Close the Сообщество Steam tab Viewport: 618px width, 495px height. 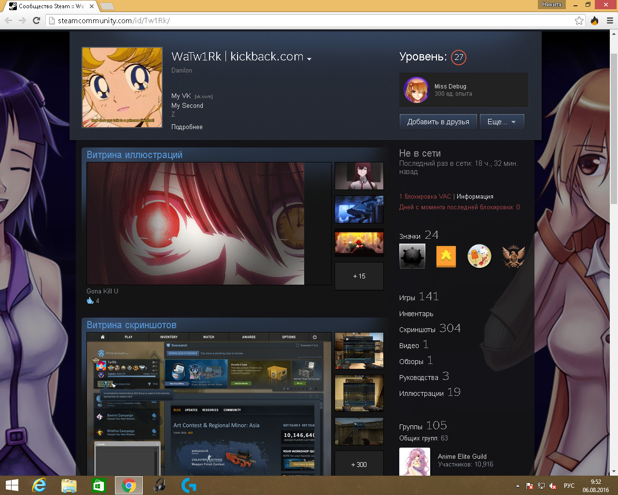click(92, 6)
